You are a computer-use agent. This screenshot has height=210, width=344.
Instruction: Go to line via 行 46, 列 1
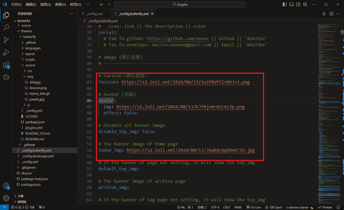[x=185, y=207]
